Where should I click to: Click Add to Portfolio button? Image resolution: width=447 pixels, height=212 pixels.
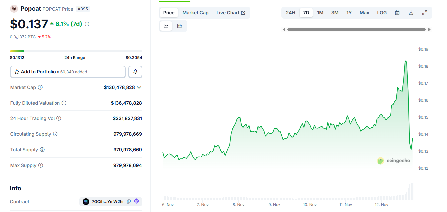(x=68, y=72)
